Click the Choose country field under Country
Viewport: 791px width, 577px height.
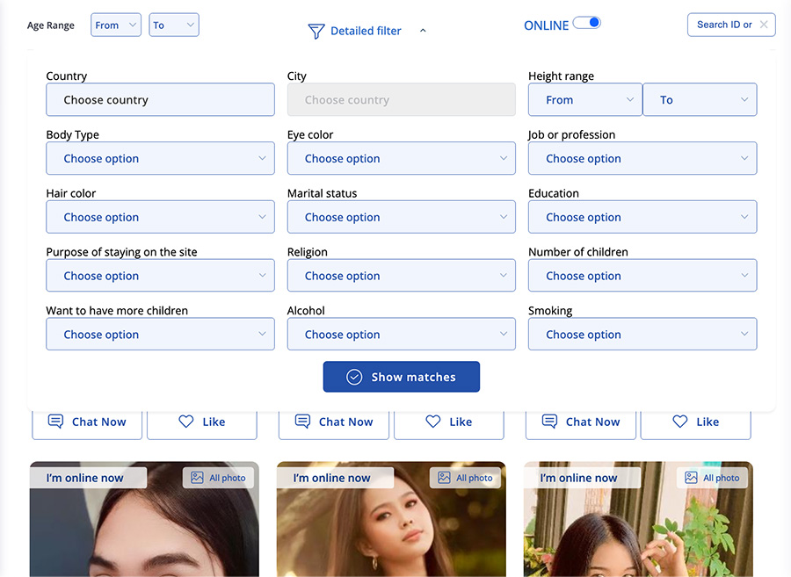click(x=161, y=100)
